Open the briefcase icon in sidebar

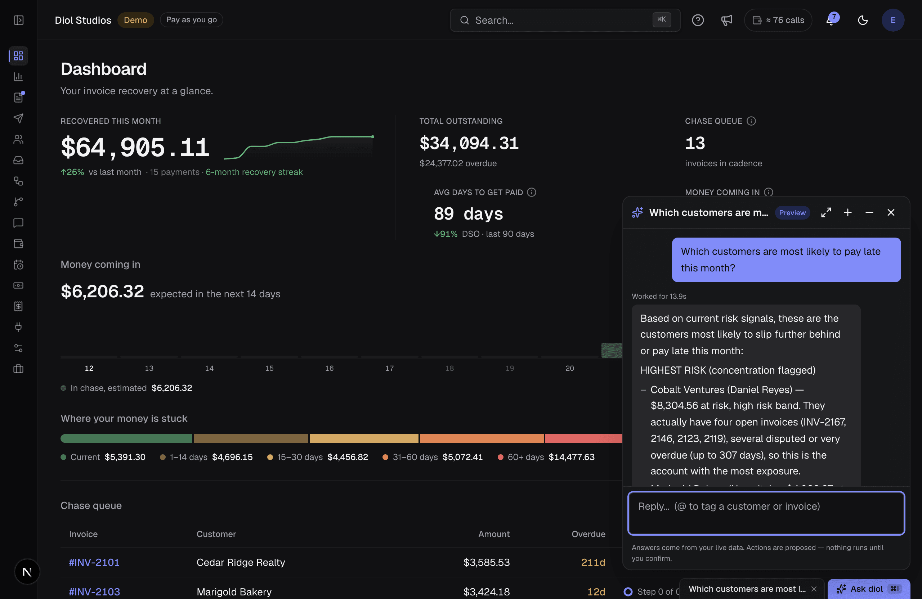click(18, 369)
